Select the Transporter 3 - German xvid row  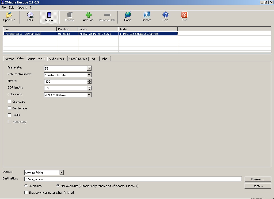30,34
